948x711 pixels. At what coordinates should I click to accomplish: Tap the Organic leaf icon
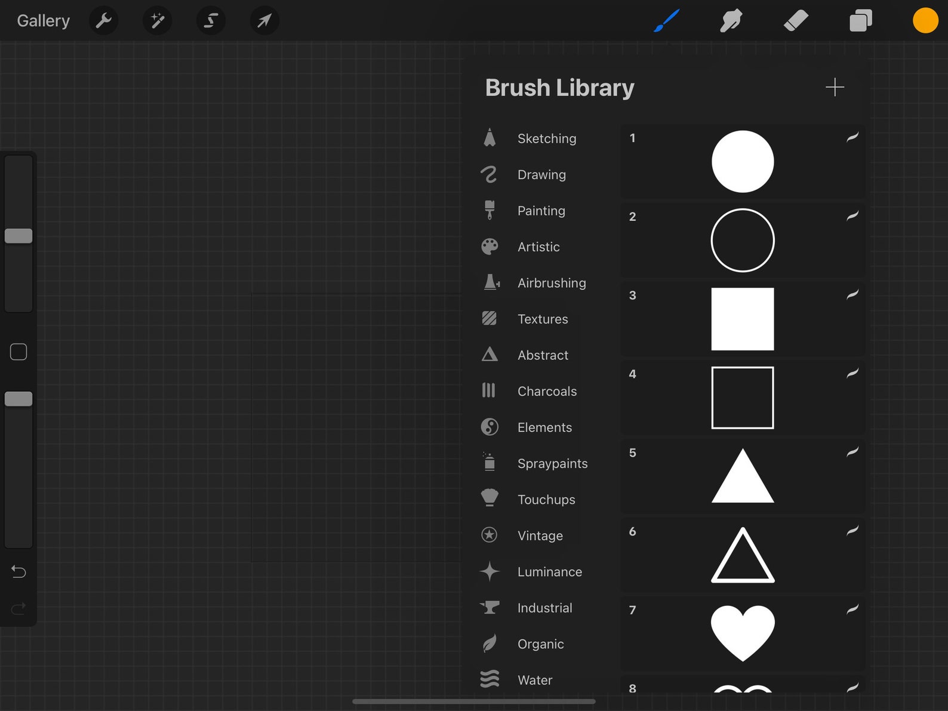pyautogui.click(x=490, y=644)
